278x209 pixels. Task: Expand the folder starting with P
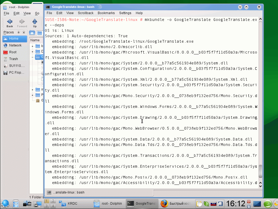(x=33, y=95)
